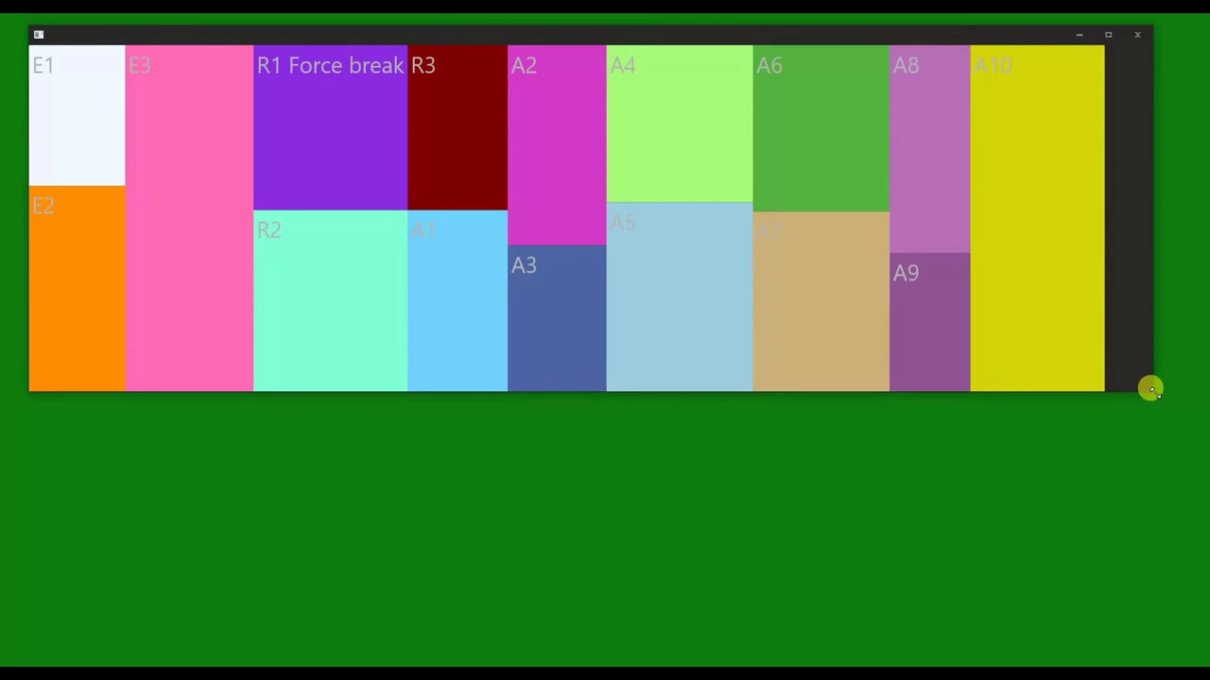
Task: Select the dark red R3 block
Action: [458, 127]
